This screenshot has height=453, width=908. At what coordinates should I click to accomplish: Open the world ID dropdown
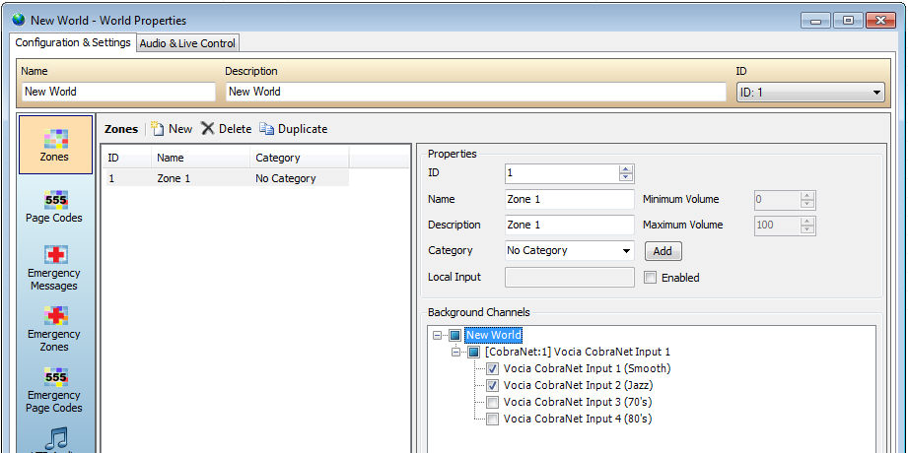click(810, 92)
